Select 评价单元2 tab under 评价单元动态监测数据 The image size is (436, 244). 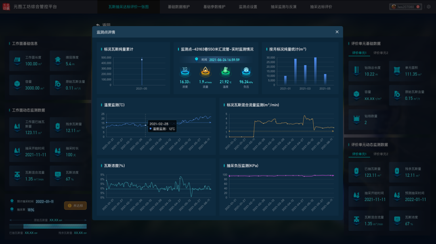coord(381,154)
